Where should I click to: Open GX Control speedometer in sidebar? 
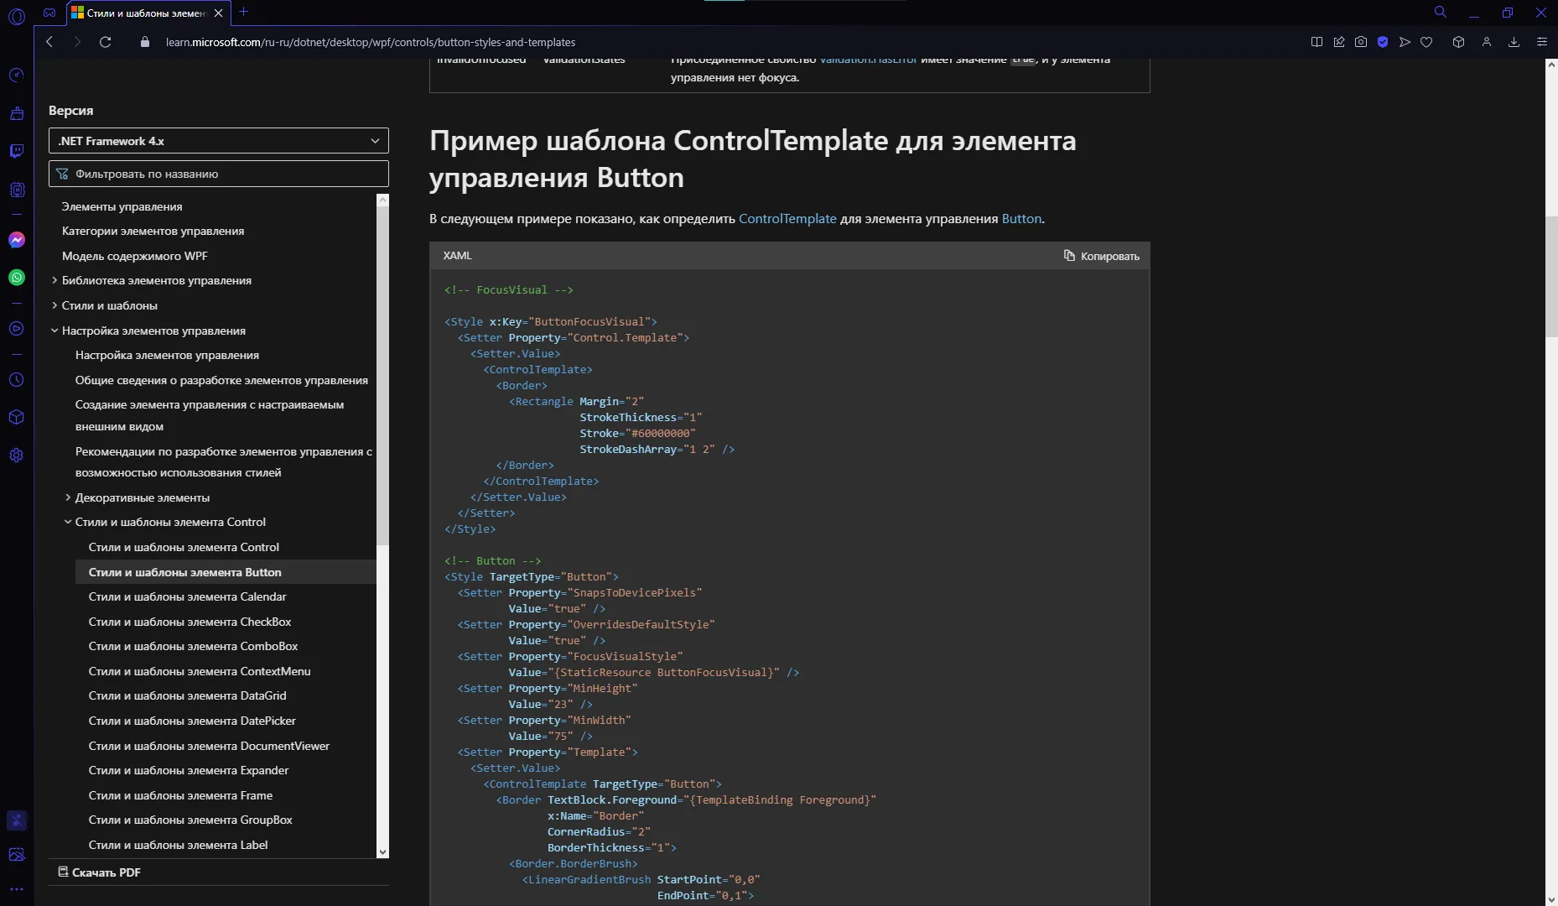click(17, 75)
